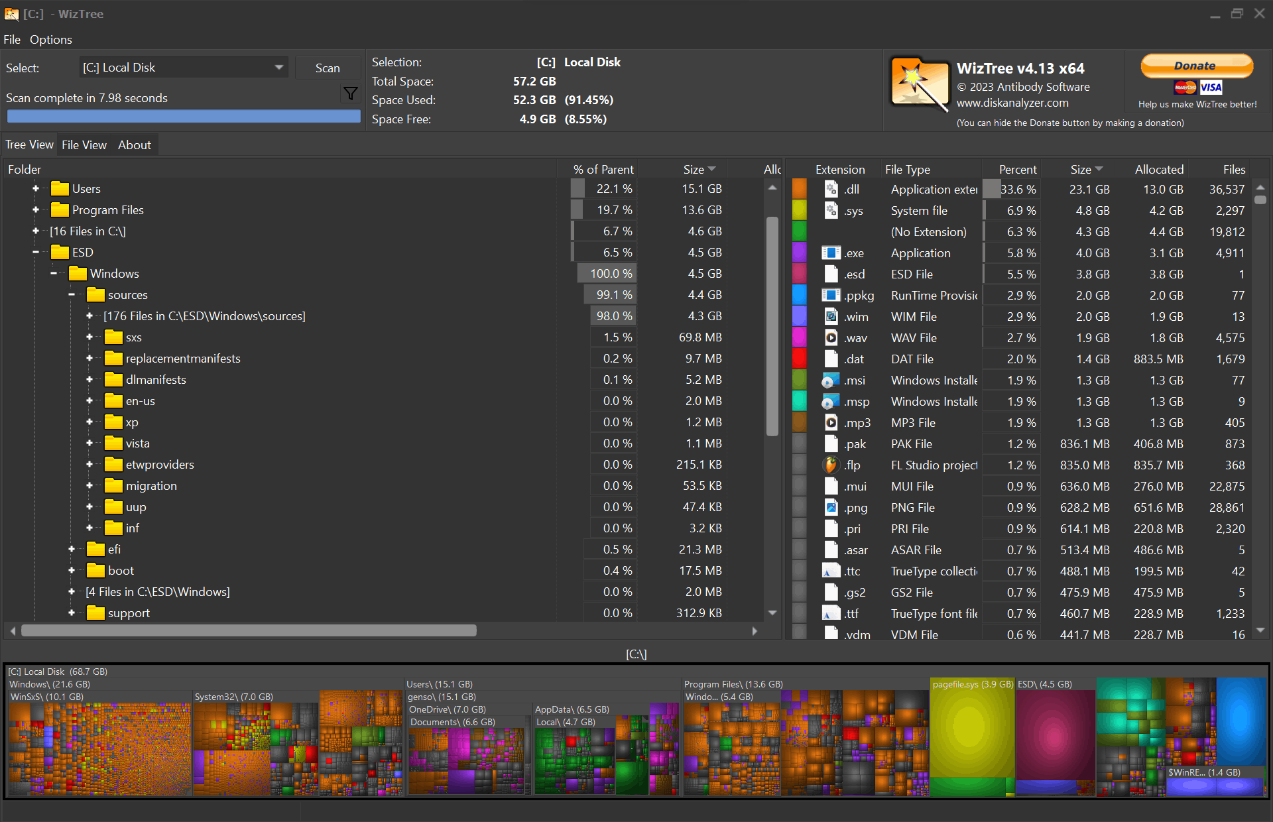This screenshot has width=1273, height=822.
Task: Collapse the ESD folder node
Action: click(x=36, y=253)
